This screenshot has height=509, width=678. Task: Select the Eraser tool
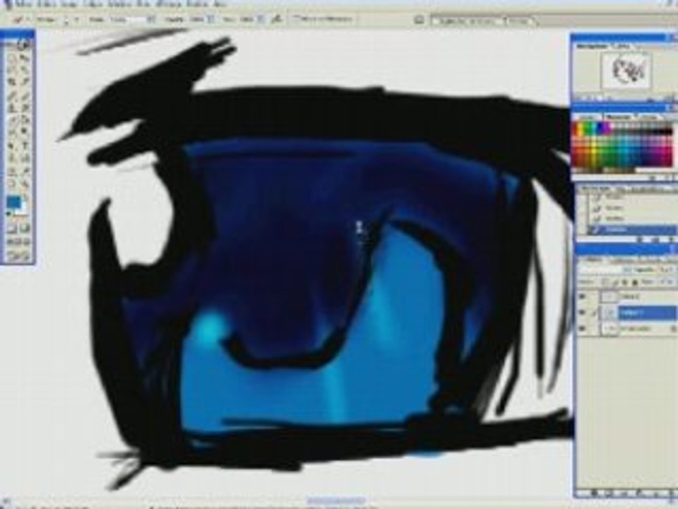pyautogui.click(x=12, y=119)
